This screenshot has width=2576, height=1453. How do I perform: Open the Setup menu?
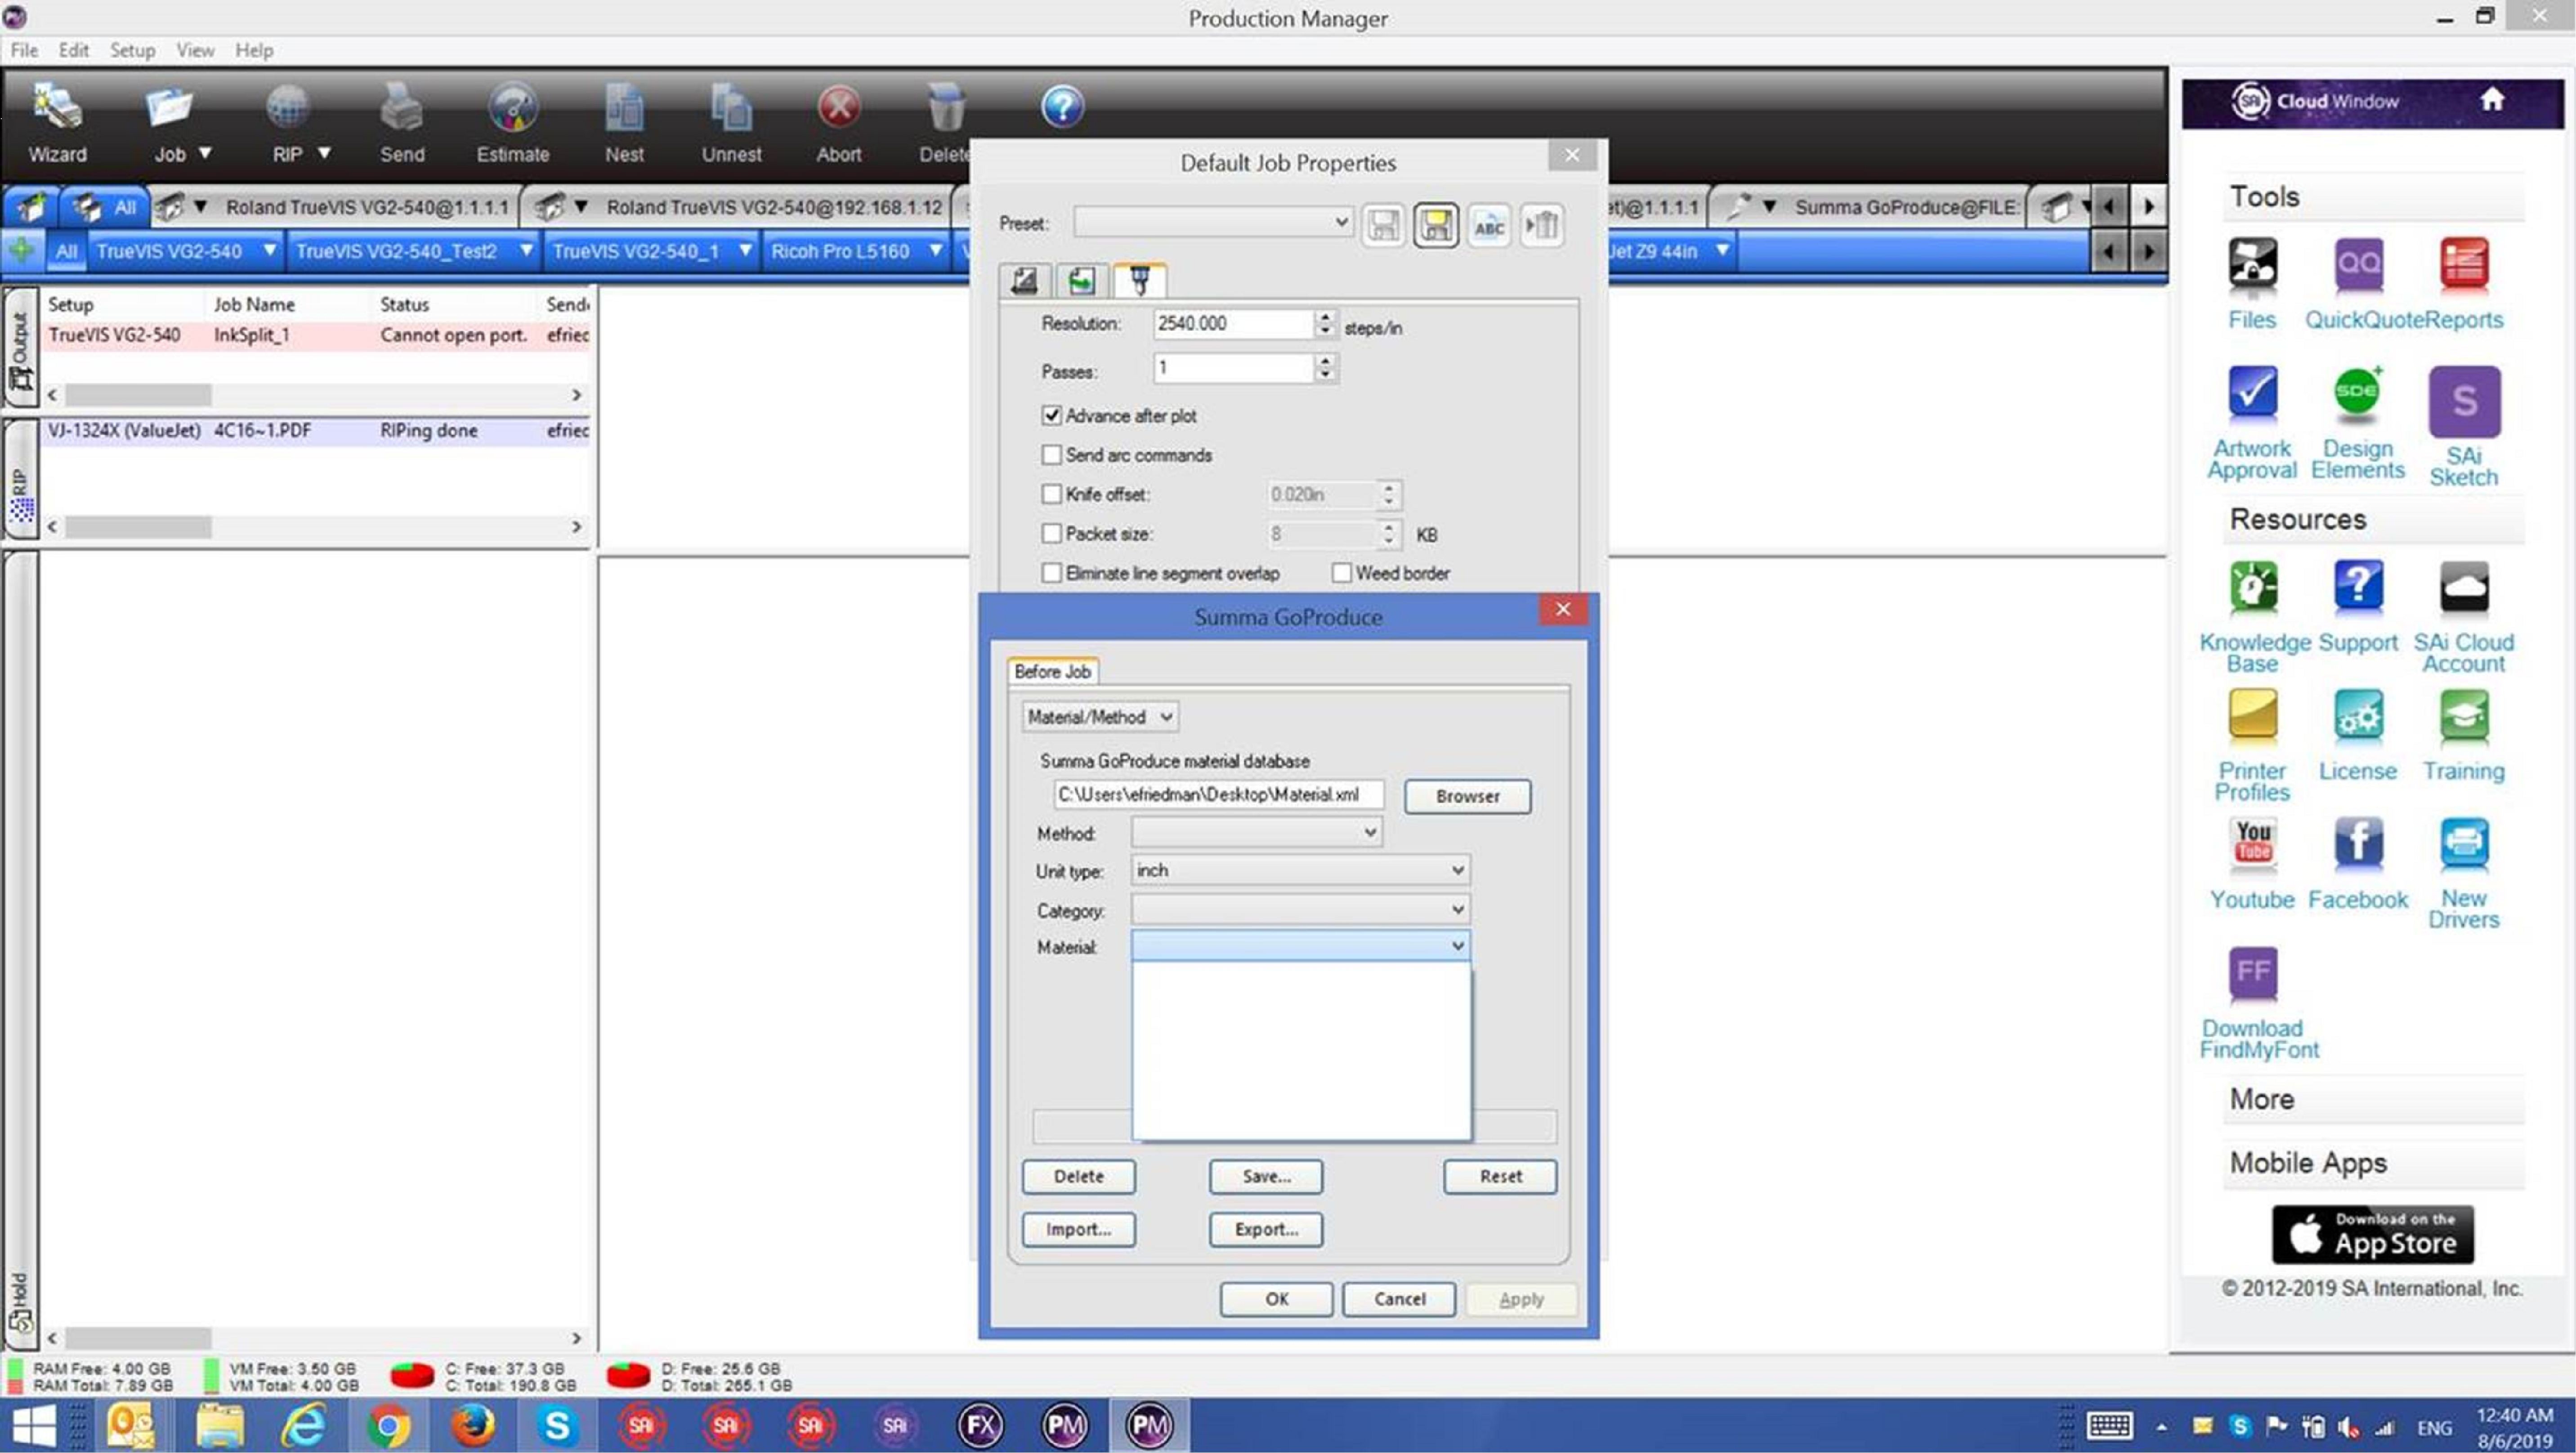tap(132, 50)
